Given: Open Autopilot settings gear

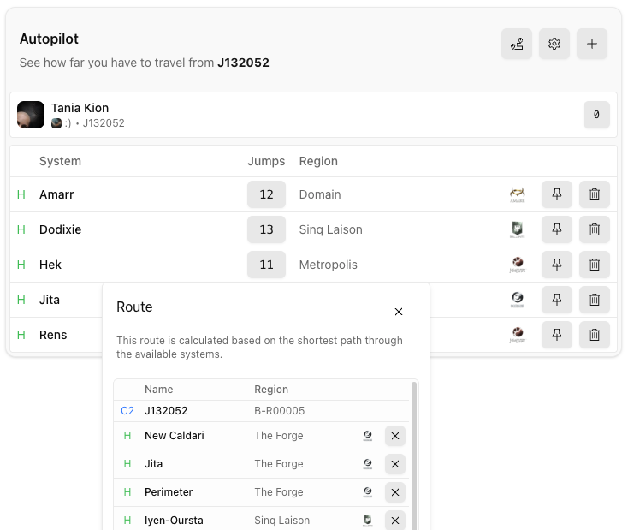Looking at the screenshot, I should coord(554,44).
